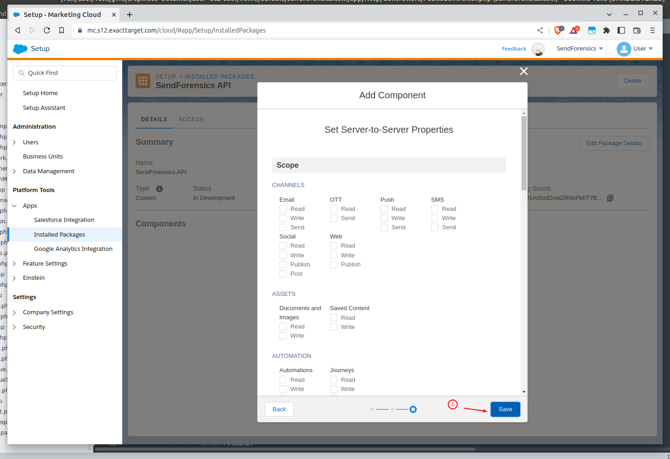Select Google Analytics Integration in sidebar
This screenshot has height=459, width=670.
tap(73, 249)
